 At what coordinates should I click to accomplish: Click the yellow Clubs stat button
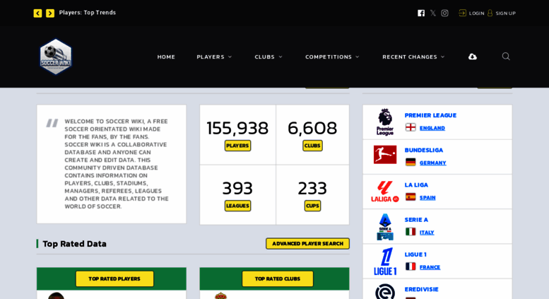pos(312,146)
